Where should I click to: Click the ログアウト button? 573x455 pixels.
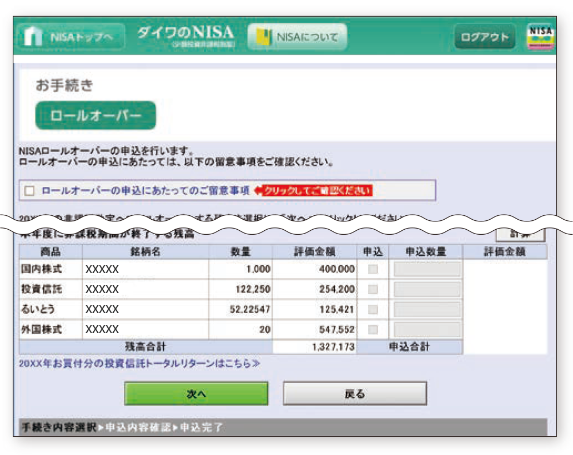click(485, 37)
